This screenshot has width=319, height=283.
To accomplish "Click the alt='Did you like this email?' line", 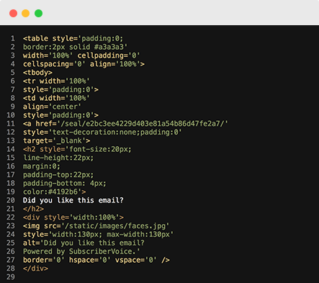I will (84, 243).
